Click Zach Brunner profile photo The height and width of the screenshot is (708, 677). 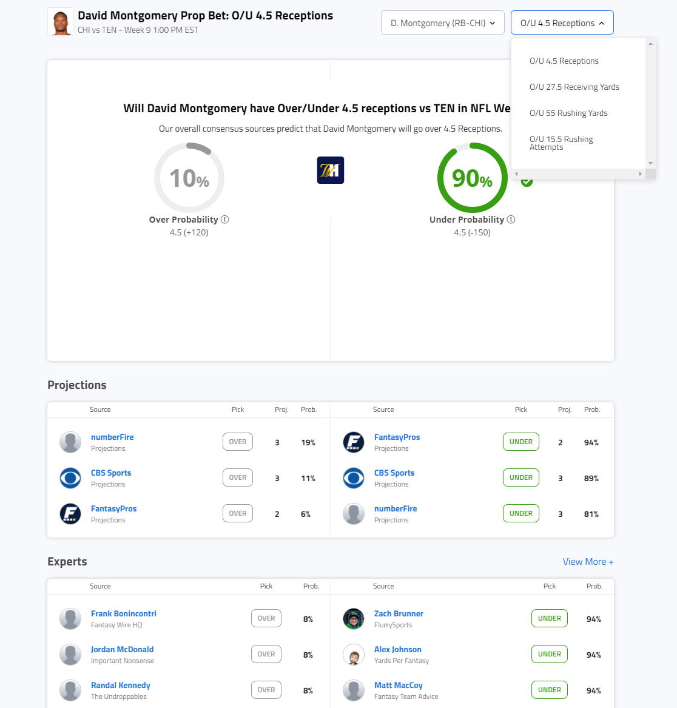pos(354,619)
